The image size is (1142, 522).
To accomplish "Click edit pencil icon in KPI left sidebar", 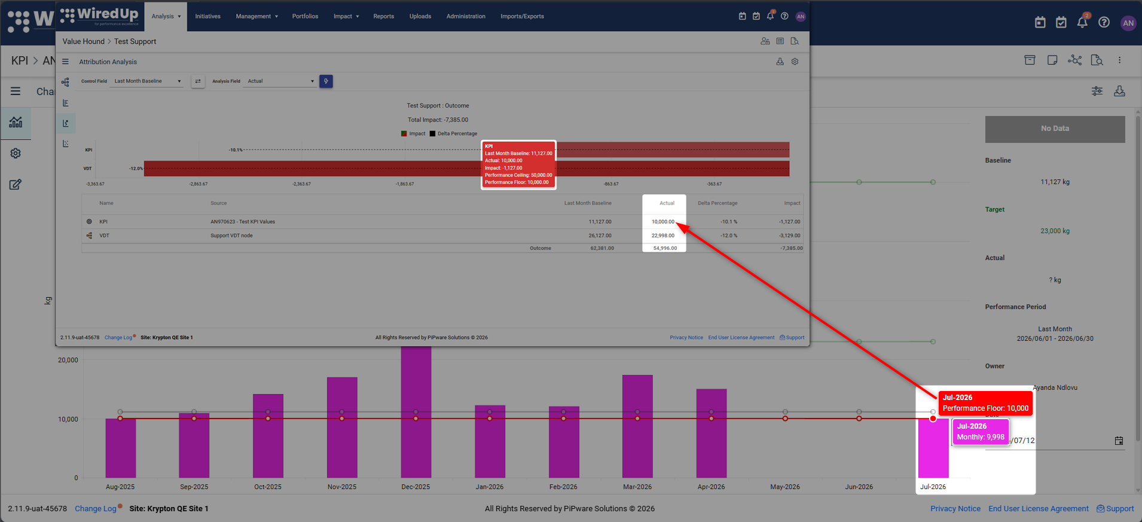I will 16,185.
